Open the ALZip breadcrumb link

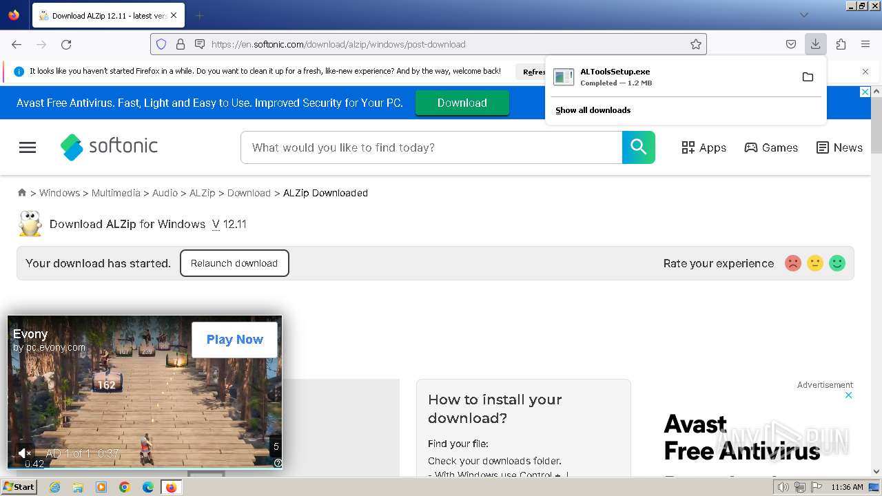(202, 193)
